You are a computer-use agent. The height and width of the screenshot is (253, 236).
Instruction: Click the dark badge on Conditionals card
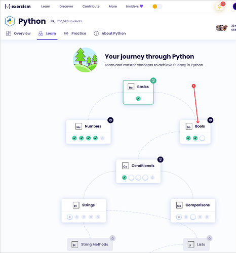(x=161, y=159)
